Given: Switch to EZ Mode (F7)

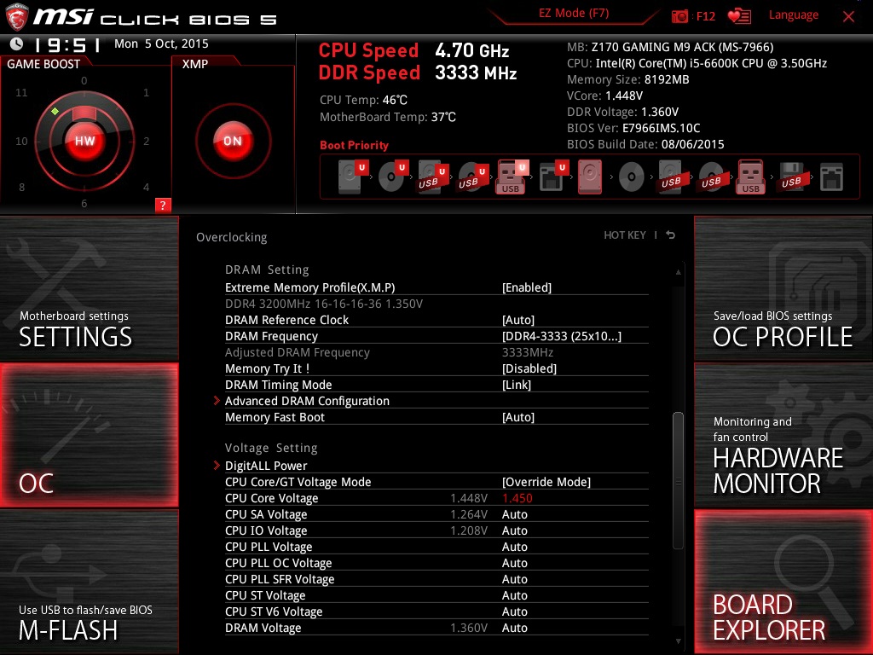Looking at the screenshot, I should click(574, 14).
